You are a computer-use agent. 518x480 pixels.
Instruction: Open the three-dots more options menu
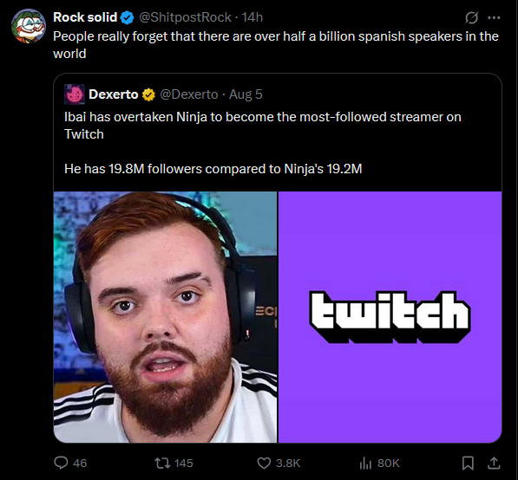coord(494,17)
